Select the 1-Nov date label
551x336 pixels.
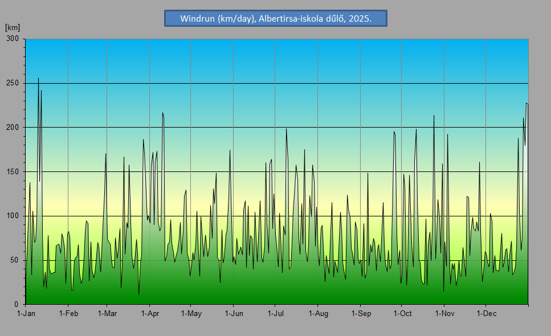[x=444, y=313]
